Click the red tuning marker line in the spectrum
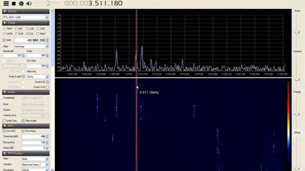The height and width of the screenshot is (171, 305). [137, 43]
